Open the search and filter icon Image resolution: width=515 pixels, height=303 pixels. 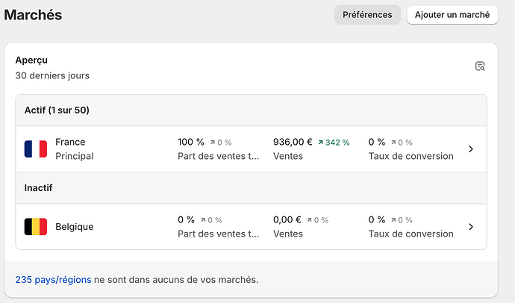[481, 66]
